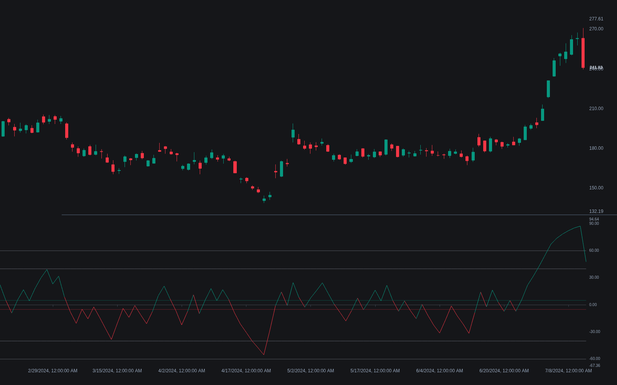This screenshot has width=617, height=385.
Task: Click the 6/20/2024 date label
Action: click(x=504, y=371)
